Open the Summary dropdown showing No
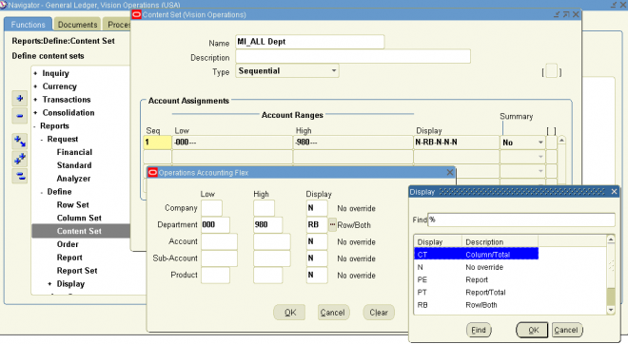The height and width of the screenshot is (344, 628). (540, 143)
